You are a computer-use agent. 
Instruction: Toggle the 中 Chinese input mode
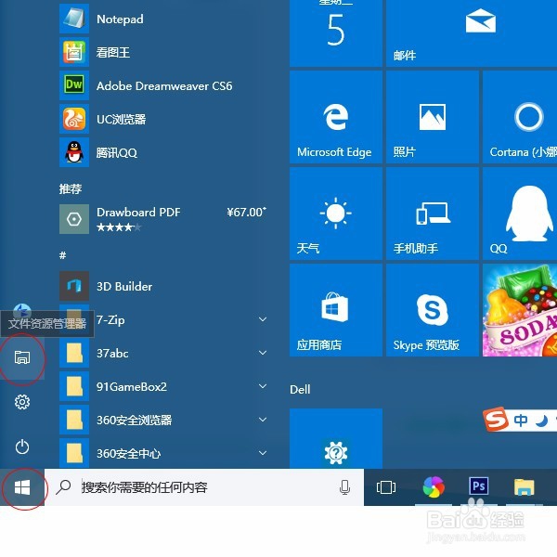(x=521, y=421)
